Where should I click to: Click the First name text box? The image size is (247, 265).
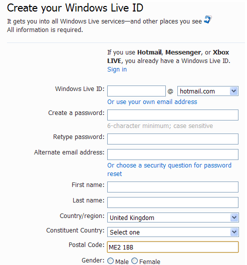[173, 187]
